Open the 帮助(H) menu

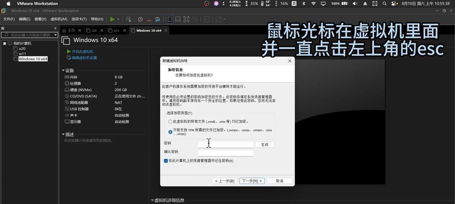pyautogui.click(x=97, y=19)
